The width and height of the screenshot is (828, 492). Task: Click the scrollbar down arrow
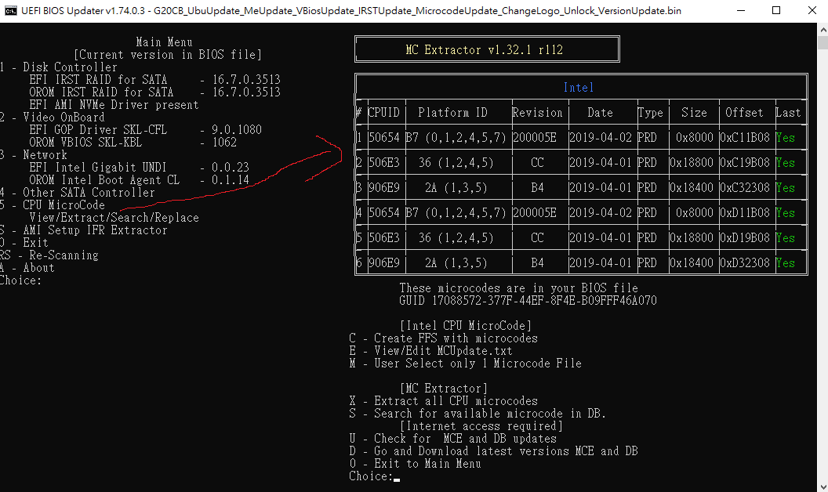(823, 487)
